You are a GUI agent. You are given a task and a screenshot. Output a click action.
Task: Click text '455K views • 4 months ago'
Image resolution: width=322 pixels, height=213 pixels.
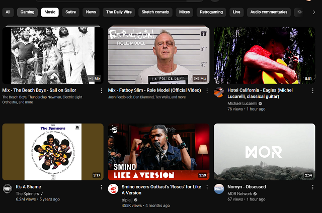pos(145,205)
